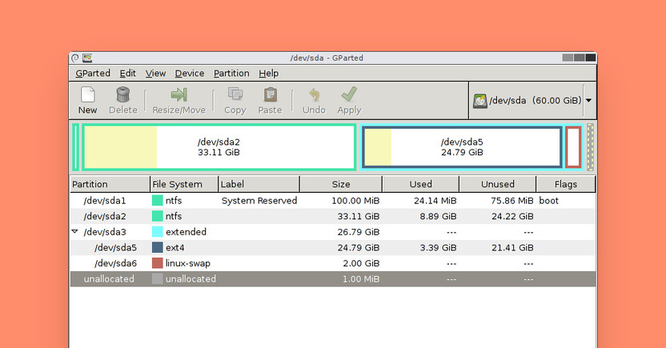Open the /dev/sda device selector dropdown
This screenshot has height=348, width=666.
click(x=588, y=101)
